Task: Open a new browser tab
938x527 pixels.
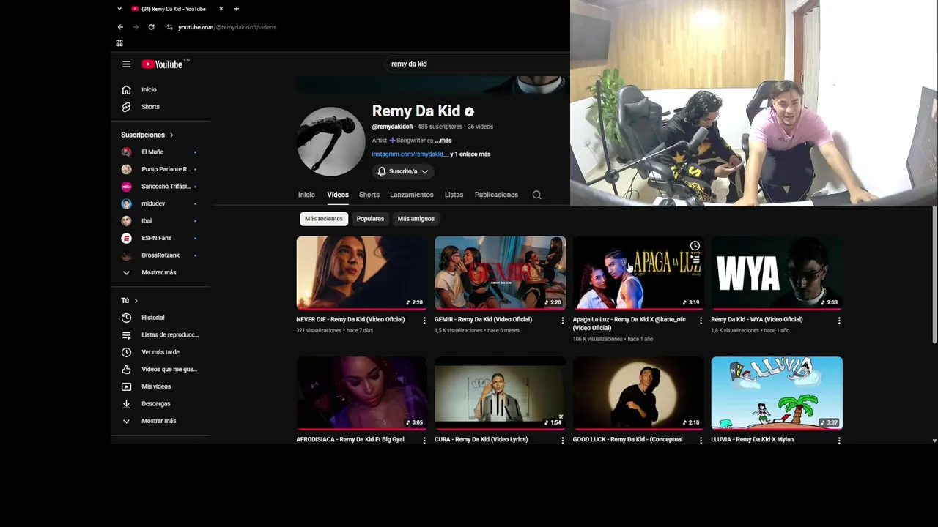Action: (x=237, y=9)
